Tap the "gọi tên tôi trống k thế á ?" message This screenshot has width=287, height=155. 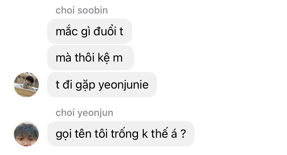pyautogui.click(x=121, y=134)
